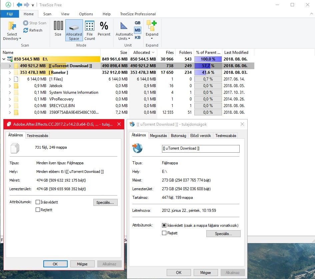Viewport: 315px width, 279px height.
Task: Sort by Allocated column header
Action: [x=143, y=53]
